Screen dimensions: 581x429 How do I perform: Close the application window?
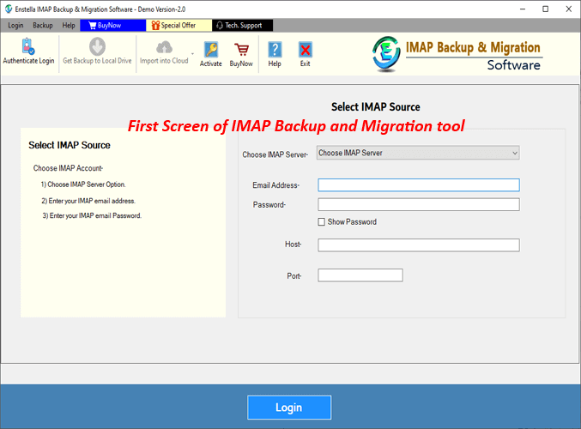pos(569,9)
